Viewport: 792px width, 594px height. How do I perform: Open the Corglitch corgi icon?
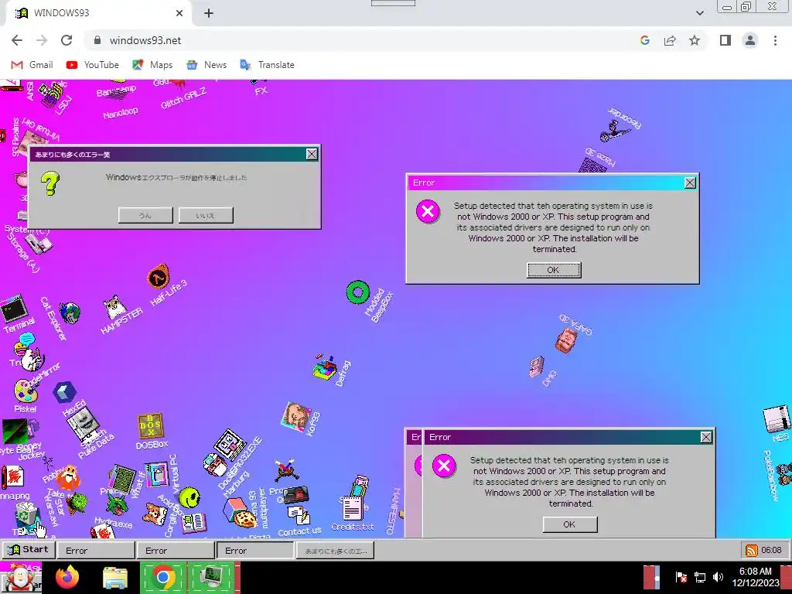point(155,514)
